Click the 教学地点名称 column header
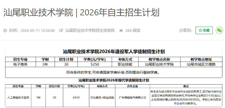The height and width of the screenshot is (108, 225). tap(159, 59)
